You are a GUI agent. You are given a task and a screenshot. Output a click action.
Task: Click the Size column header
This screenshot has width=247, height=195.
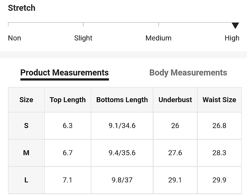coord(26,100)
